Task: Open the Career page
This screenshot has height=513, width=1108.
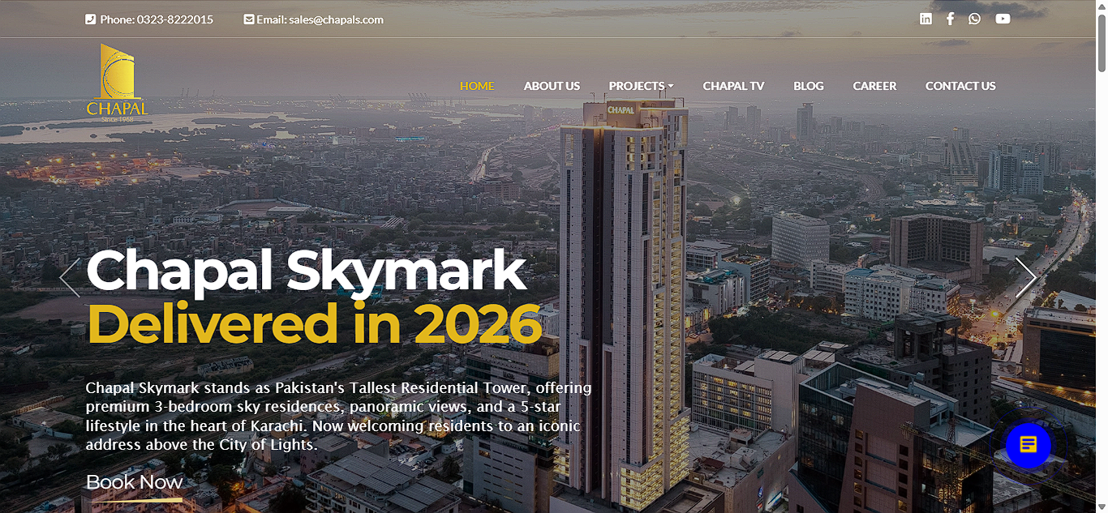Action: click(x=874, y=86)
